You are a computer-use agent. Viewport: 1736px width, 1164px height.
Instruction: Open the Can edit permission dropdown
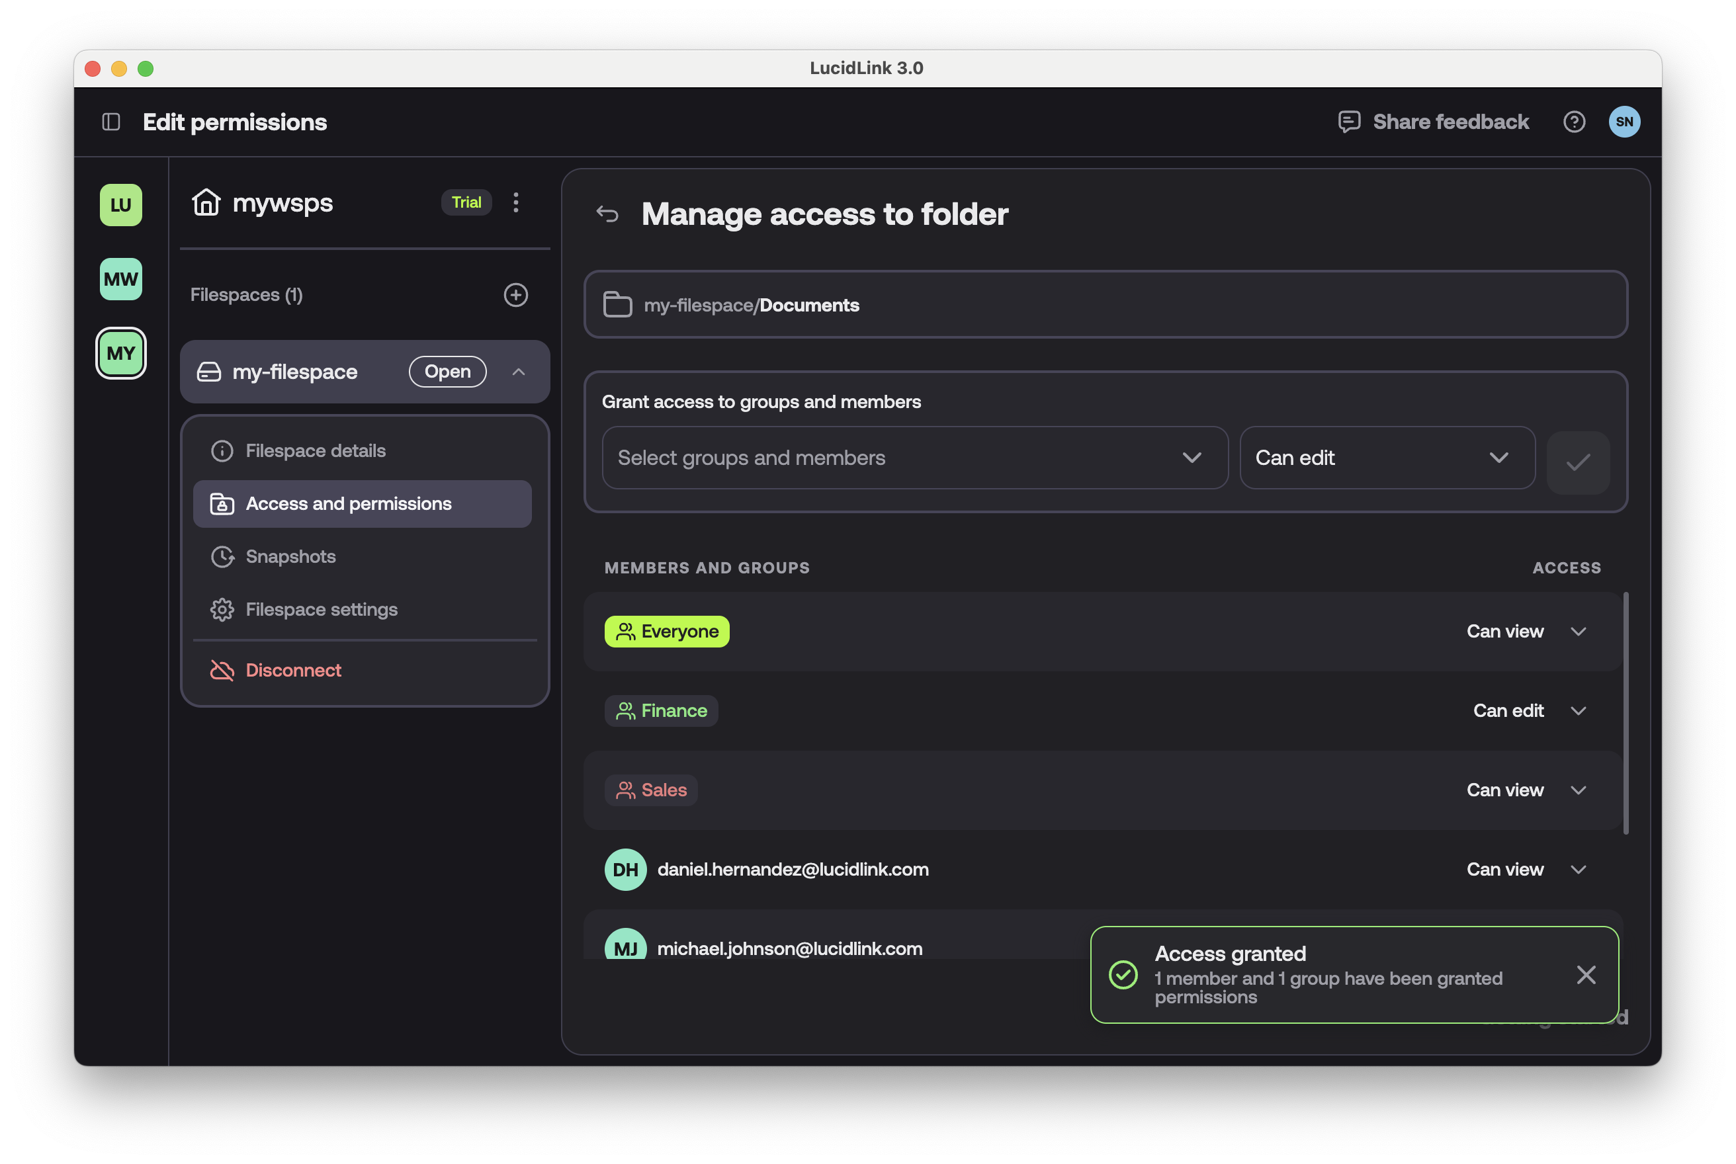pyautogui.click(x=1387, y=458)
